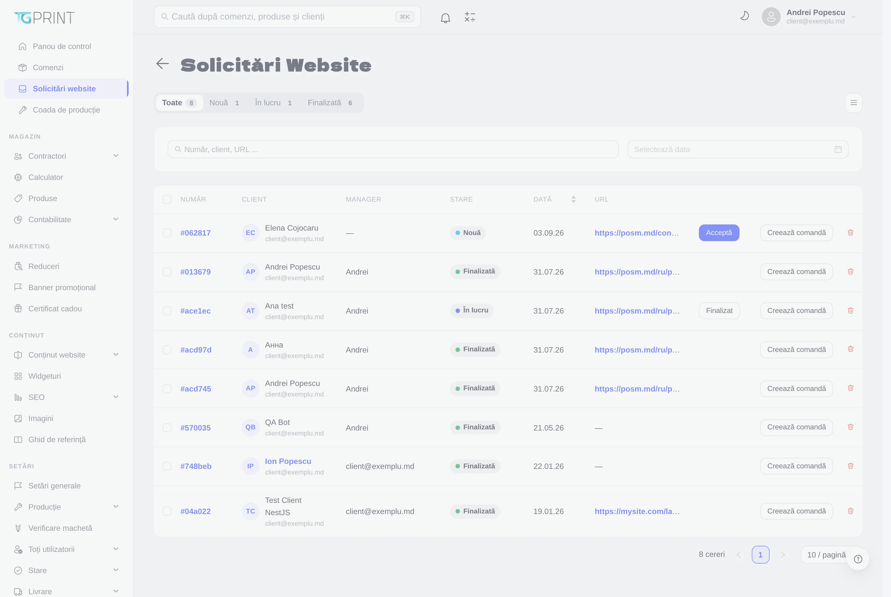Toggle dark mode moon icon
Viewport: 891px width, 597px height.
point(745,16)
